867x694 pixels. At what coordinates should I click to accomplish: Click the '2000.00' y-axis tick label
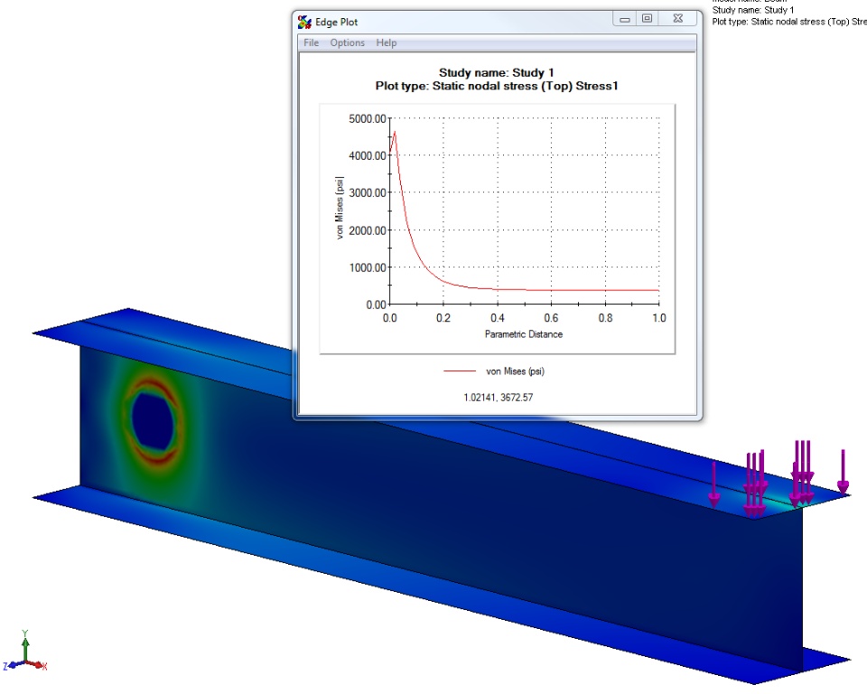coord(368,230)
